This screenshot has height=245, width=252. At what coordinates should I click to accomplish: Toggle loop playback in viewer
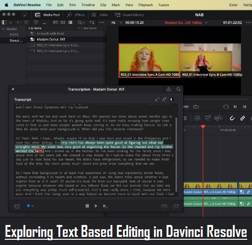[196, 107]
